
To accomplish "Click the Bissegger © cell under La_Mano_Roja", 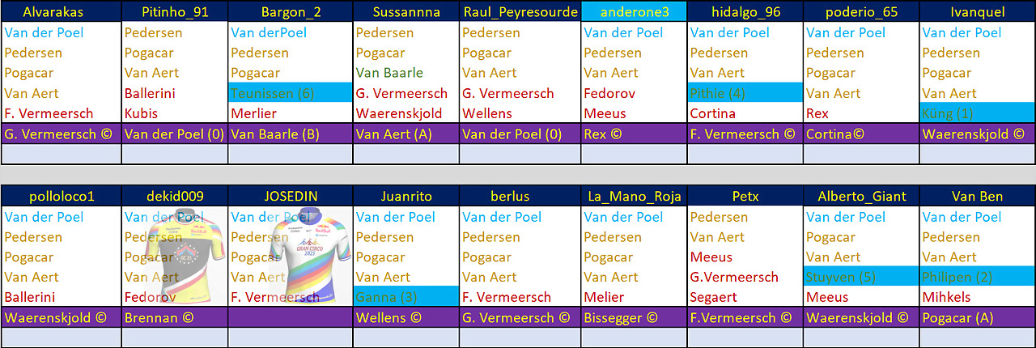I will [634, 318].
